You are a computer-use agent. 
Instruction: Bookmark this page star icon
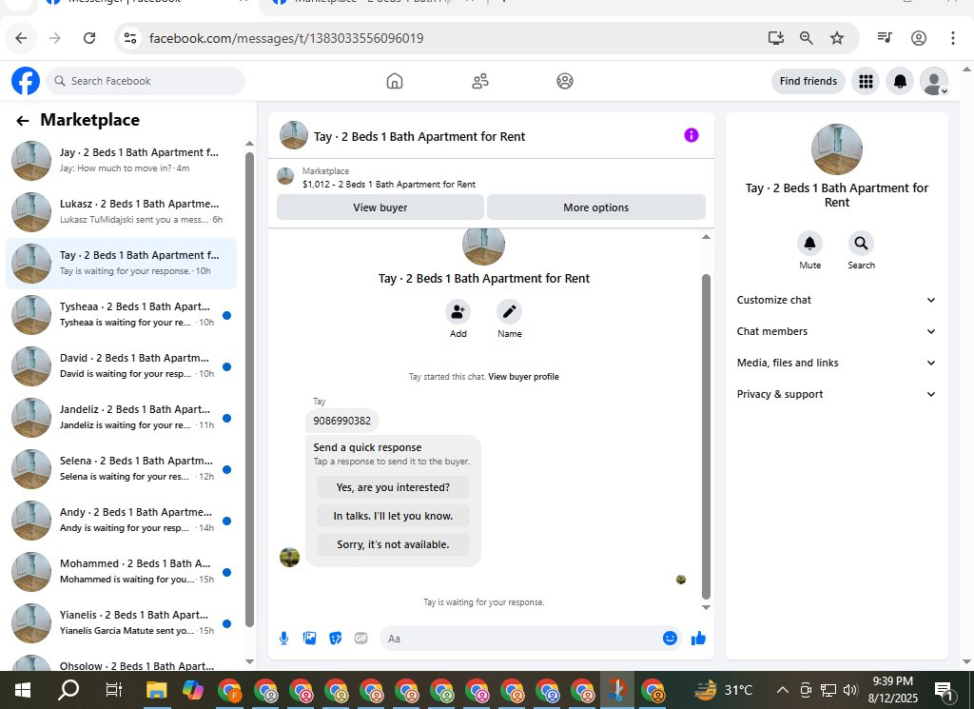tap(837, 38)
